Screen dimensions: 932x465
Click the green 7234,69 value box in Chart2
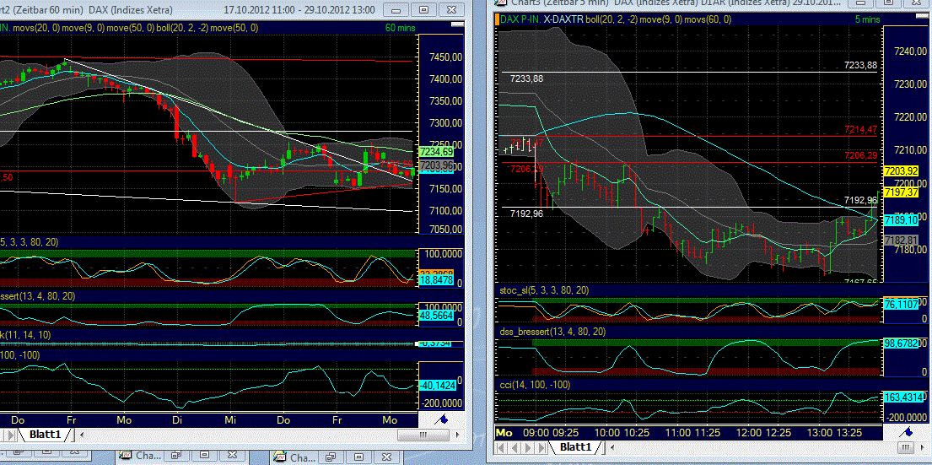(x=437, y=152)
